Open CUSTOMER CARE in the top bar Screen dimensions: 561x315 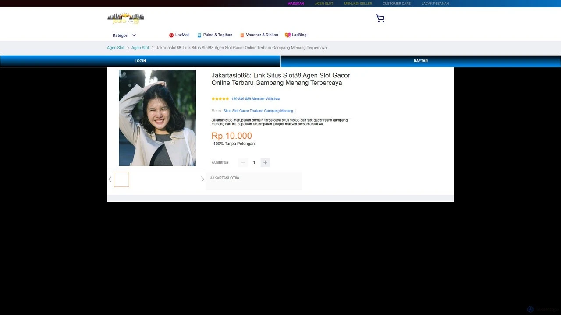397,3
